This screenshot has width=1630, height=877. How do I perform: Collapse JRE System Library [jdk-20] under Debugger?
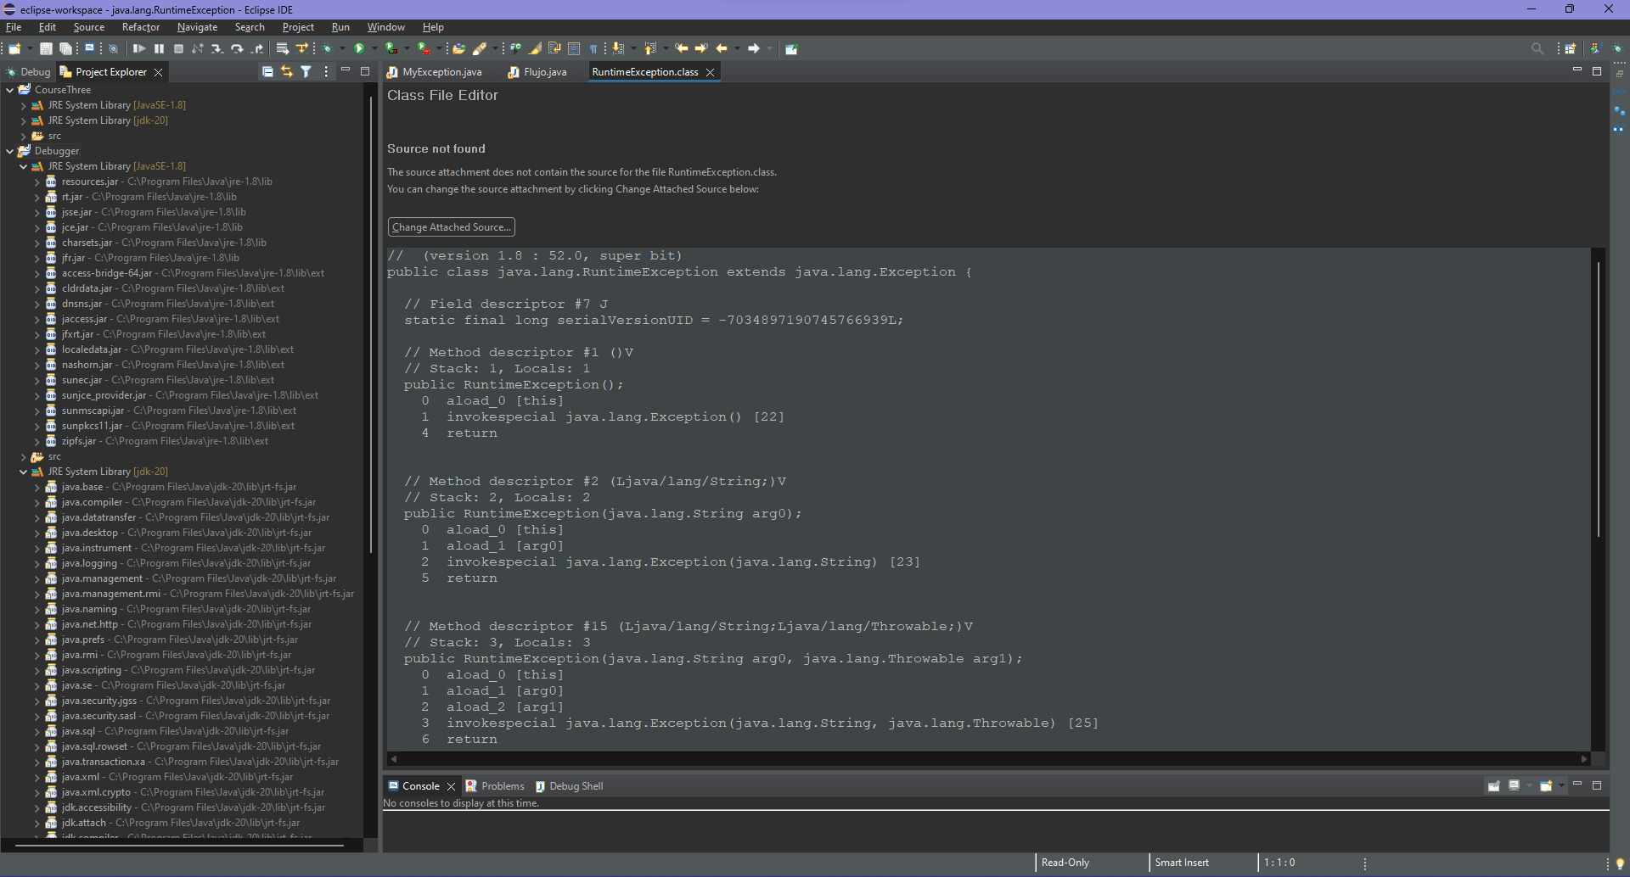click(x=24, y=472)
